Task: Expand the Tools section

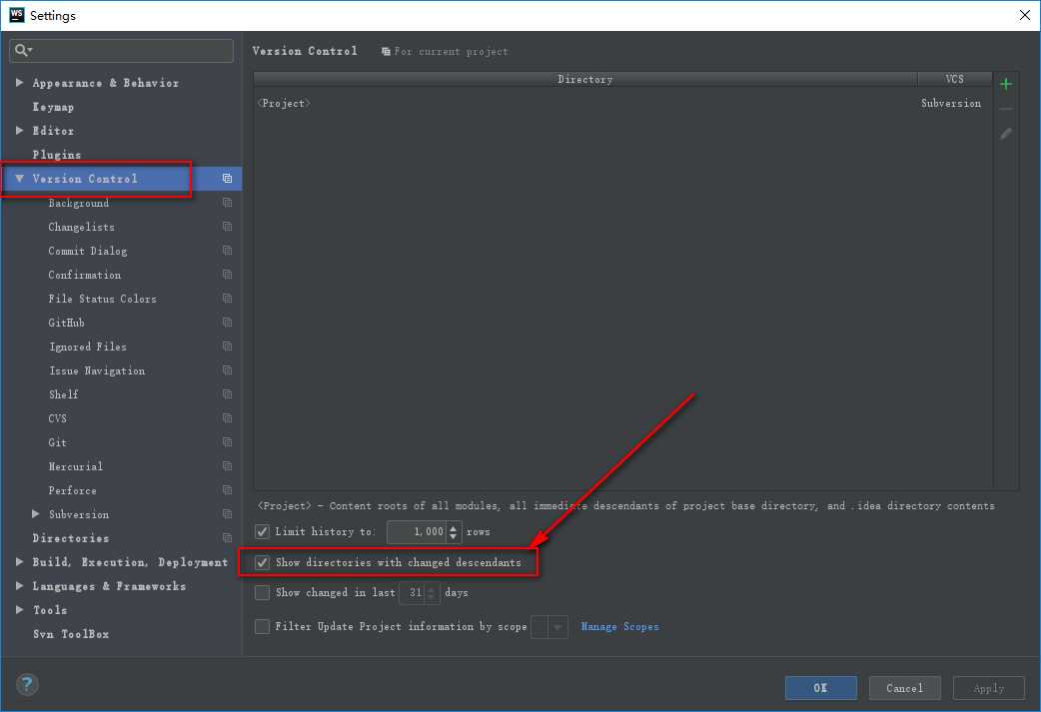Action: [19, 609]
